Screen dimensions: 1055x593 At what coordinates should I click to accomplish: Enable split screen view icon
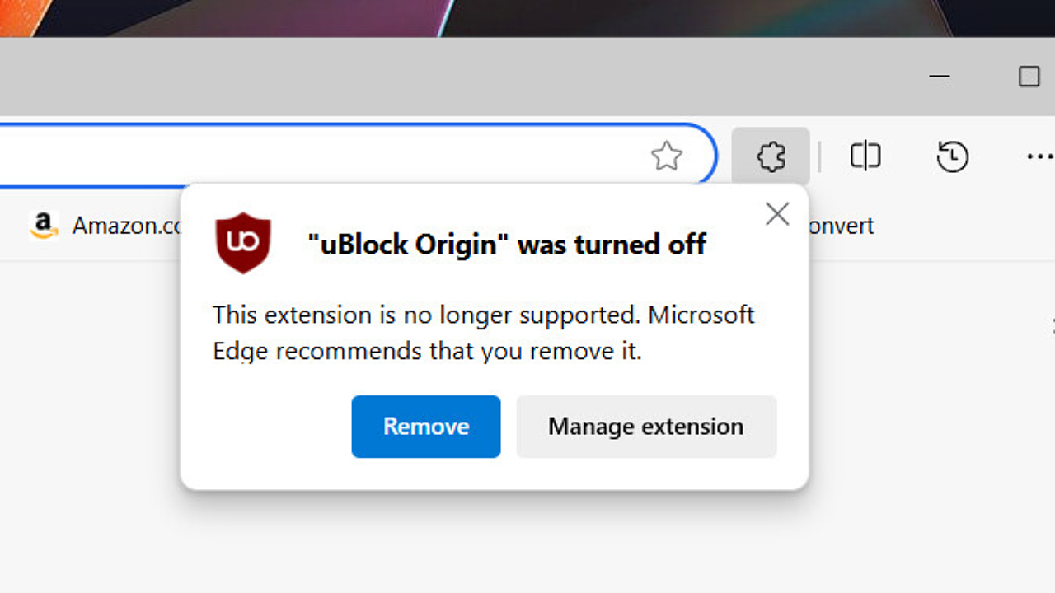point(865,156)
